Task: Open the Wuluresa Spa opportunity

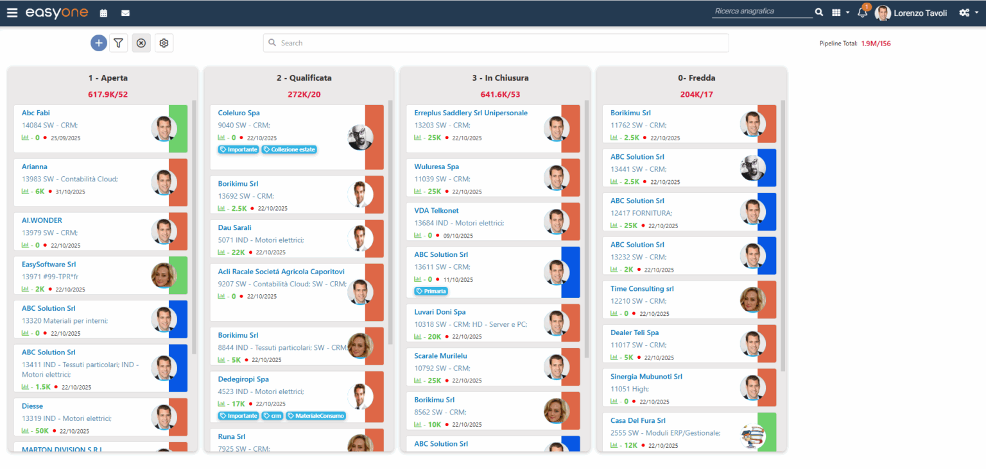Action: 437,166
